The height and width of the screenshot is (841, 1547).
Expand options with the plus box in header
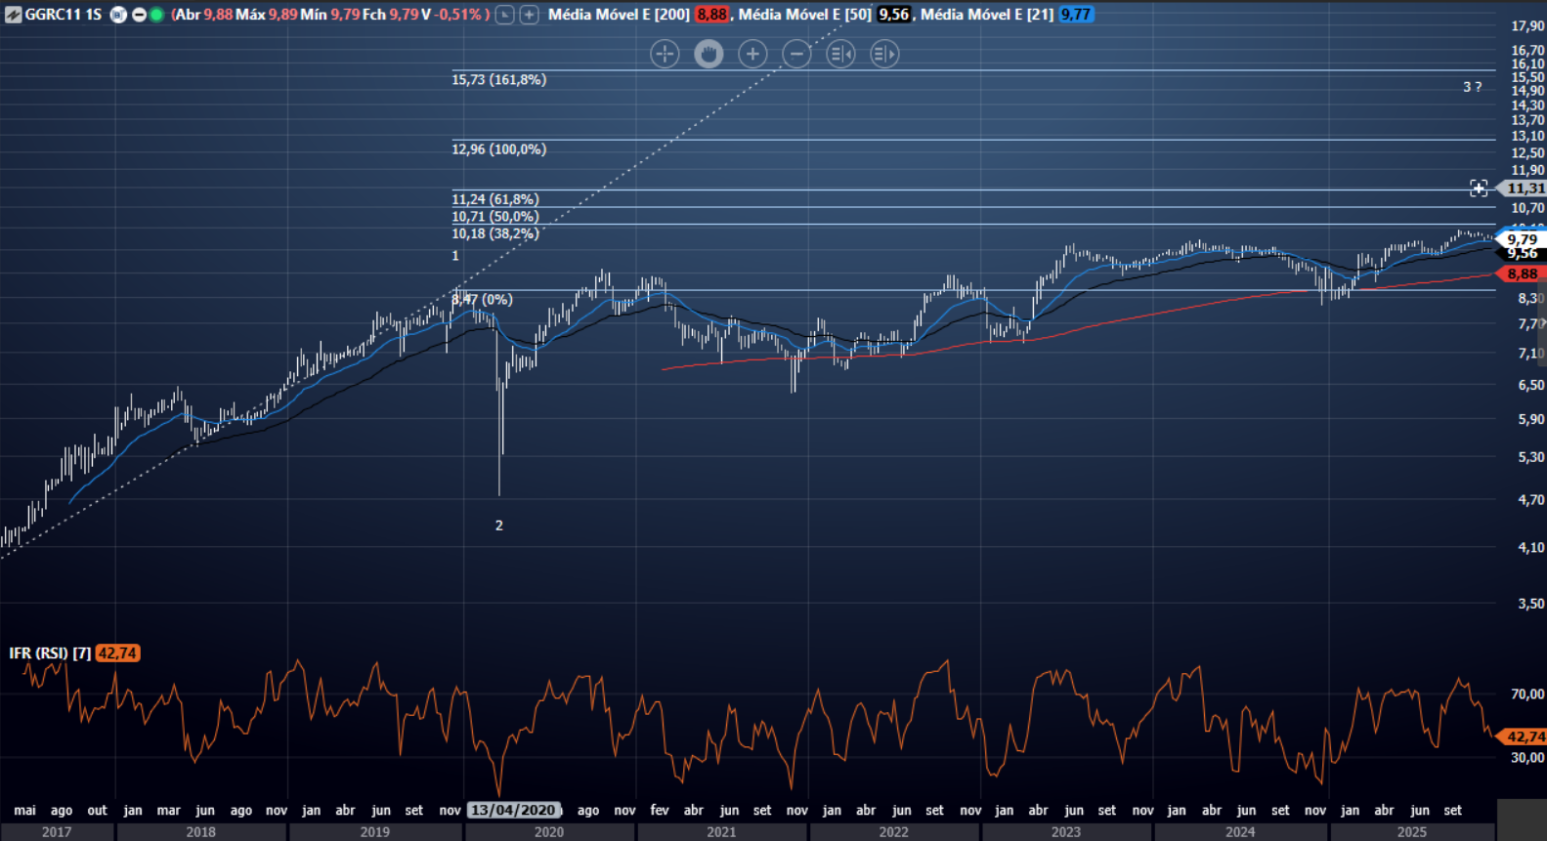coord(529,15)
